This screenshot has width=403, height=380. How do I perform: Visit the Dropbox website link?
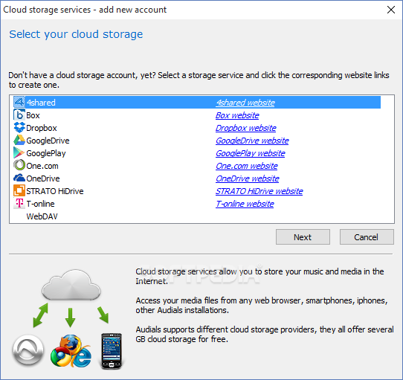click(x=246, y=128)
